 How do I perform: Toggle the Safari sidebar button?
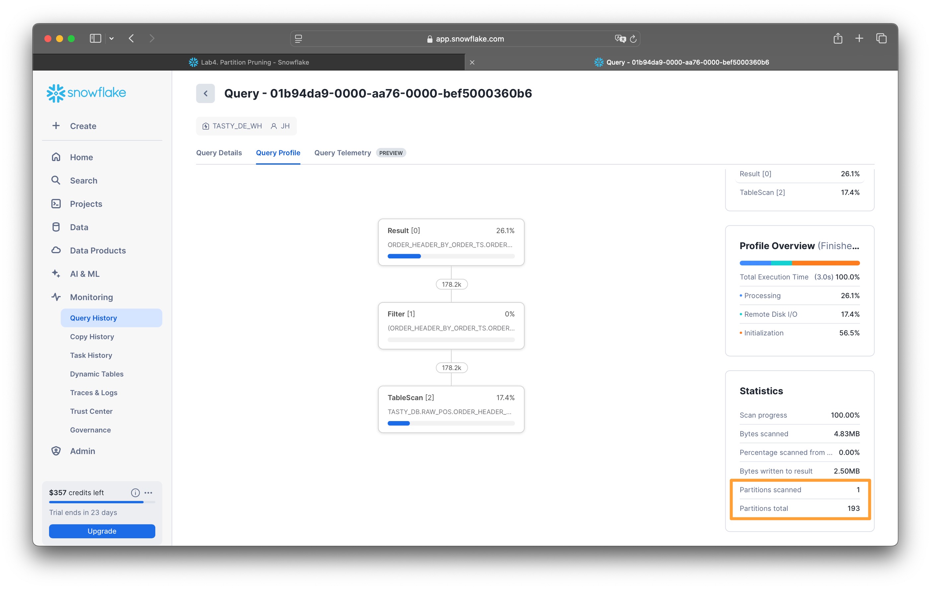point(95,38)
